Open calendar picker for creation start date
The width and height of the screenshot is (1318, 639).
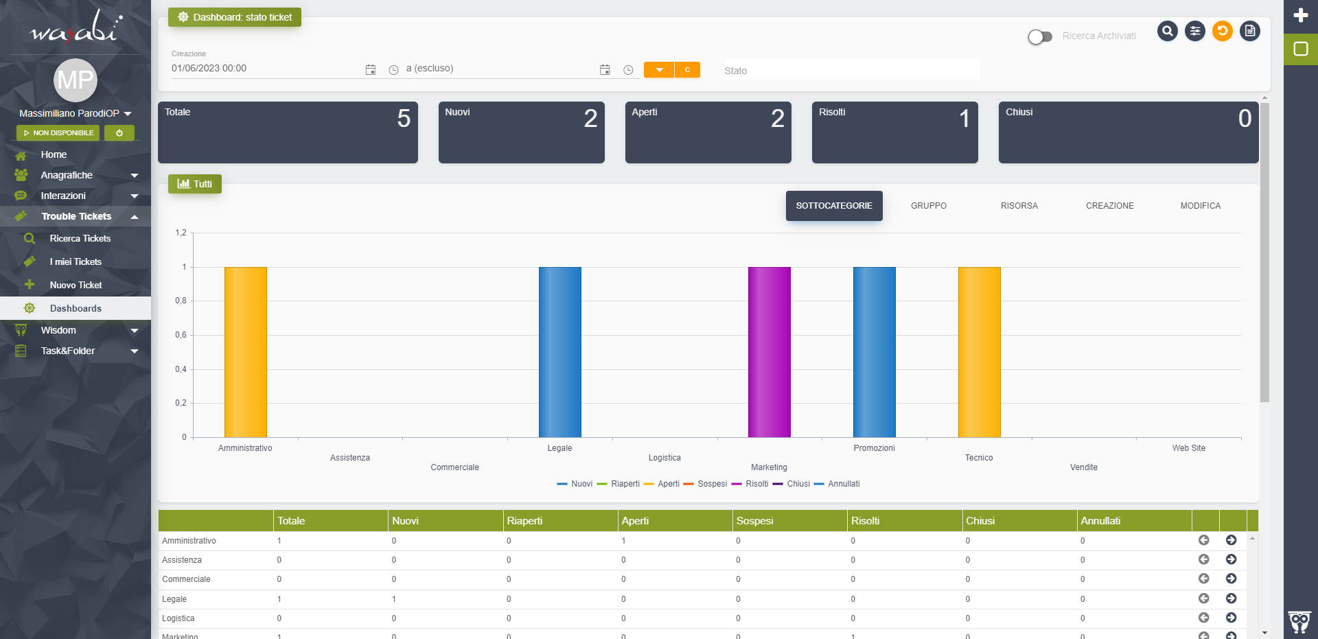(371, 70)
